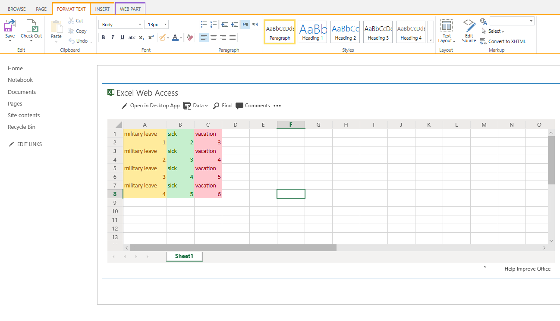Click the Help Improve Office link
This screenshot has height=321, width=560.
click(x=528, y=269)
